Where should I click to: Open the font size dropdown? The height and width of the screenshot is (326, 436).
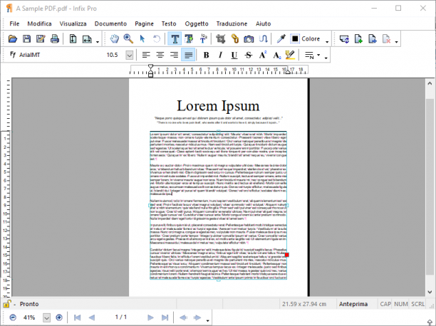coord(129,55)
